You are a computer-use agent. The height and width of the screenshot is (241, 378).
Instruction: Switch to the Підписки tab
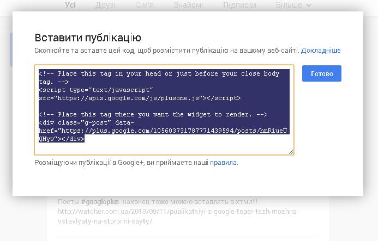pos(239,5)
